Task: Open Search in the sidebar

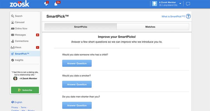Action: coord(19,16)
